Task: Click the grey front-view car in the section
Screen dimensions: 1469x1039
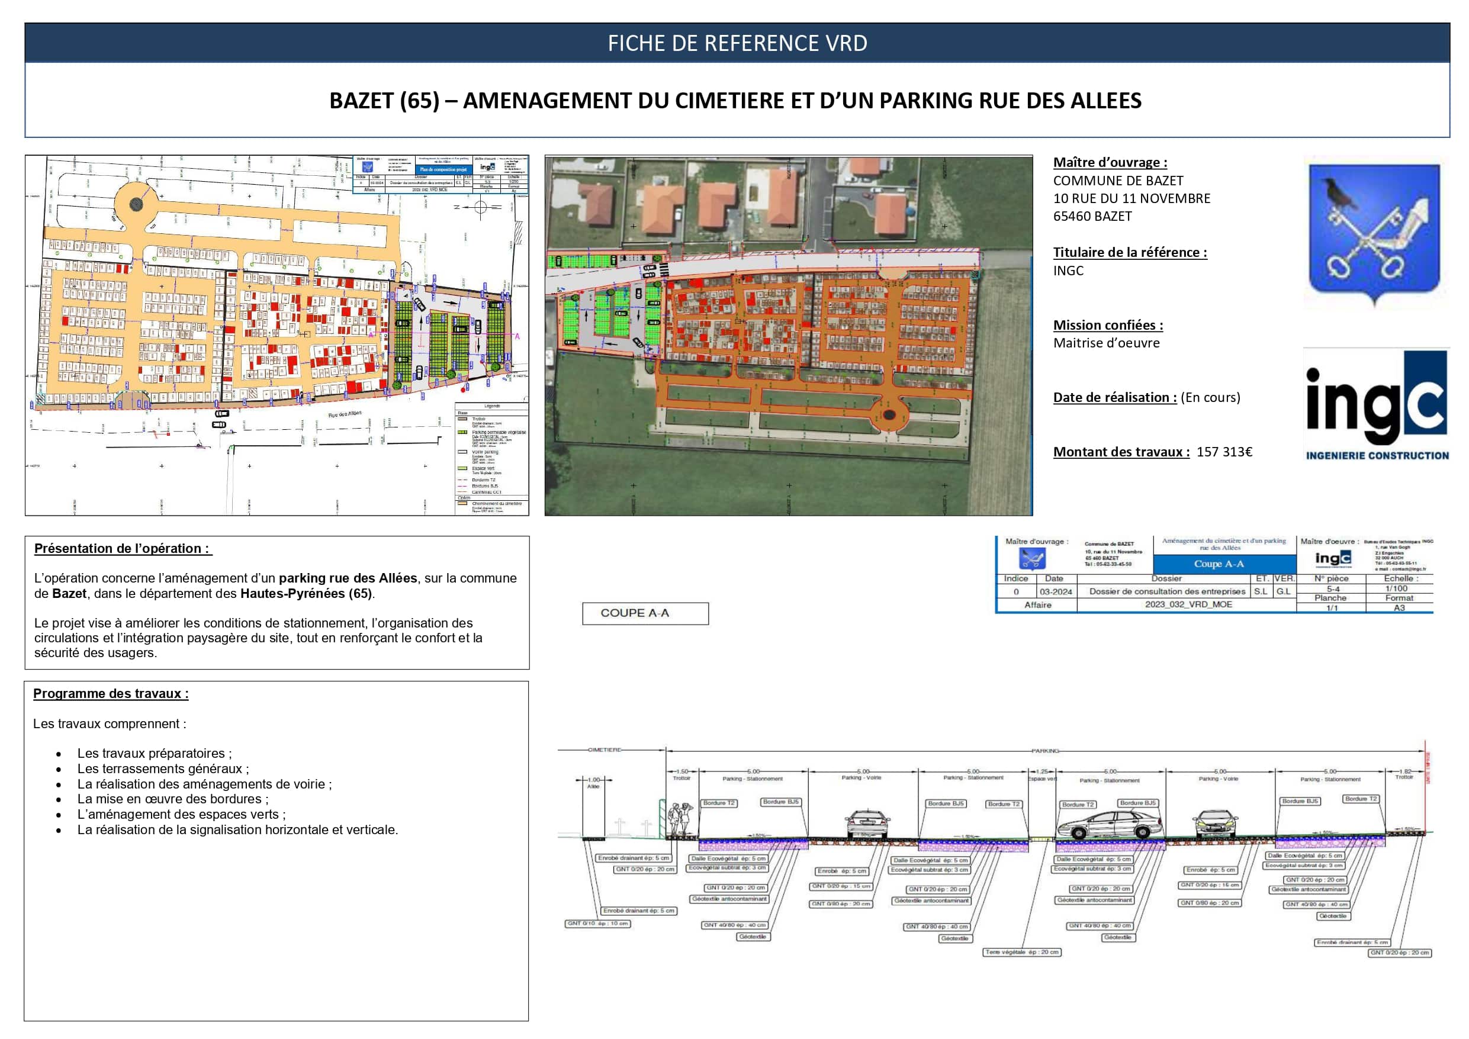Action: [867, 824]
